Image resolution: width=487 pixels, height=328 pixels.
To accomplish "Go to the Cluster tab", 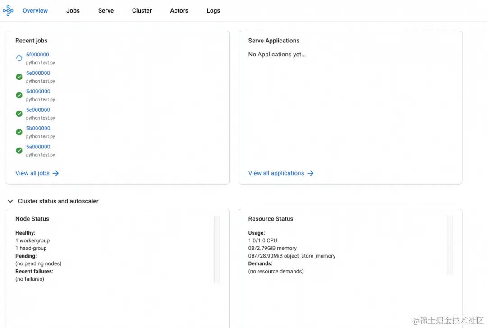I will coord(142,10).
